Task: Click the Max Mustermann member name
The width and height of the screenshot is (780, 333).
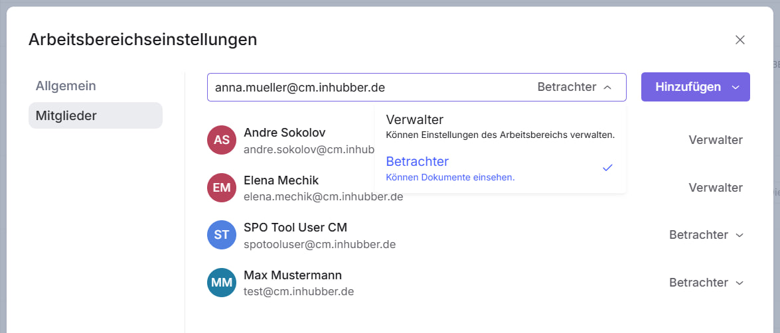Action: (293, 275)
